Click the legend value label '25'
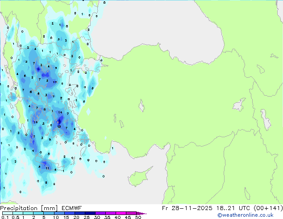The width and height of the screenshot is (283, 219). point(87,217)
